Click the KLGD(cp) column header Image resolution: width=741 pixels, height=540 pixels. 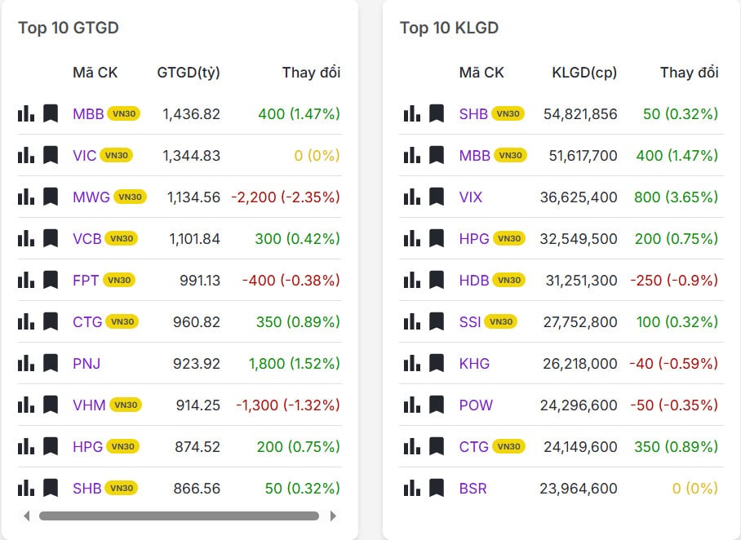click(x=584, y=73)
